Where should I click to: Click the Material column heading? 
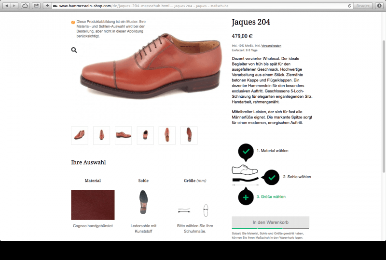pos(93,181)
